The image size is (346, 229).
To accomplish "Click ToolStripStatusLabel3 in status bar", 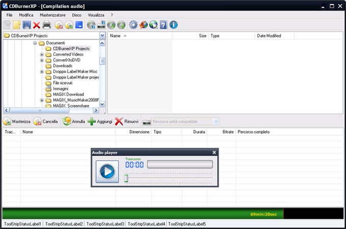I will [105, 224].
